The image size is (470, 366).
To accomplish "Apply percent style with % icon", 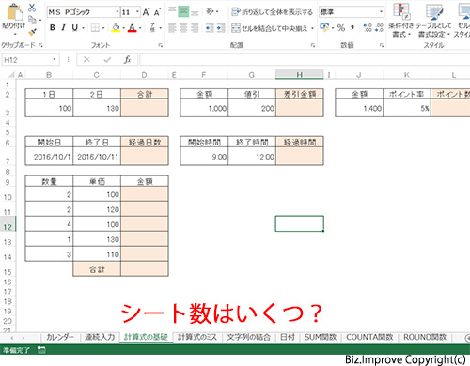I will coord(341,28).
